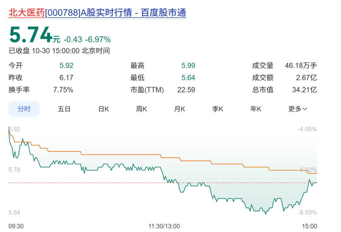This screenshot has height=232, width=341.
Task: Click the 市盈(TTM) value 22.59
Action: coord(186,90)
